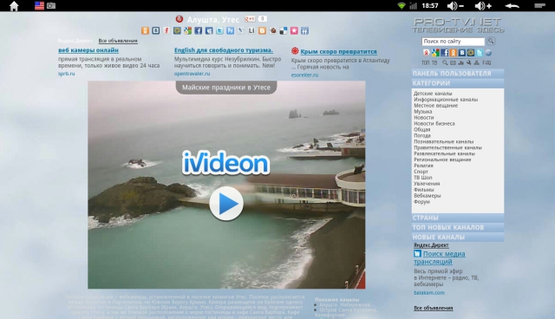This screenshot has width=555, height=319.
Task: Click 'веб камеры онлайн' ad link
Action: (x=88, y=50)
